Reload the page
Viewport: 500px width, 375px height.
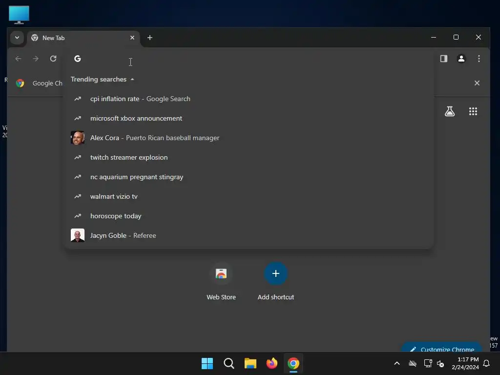(53, 59)
